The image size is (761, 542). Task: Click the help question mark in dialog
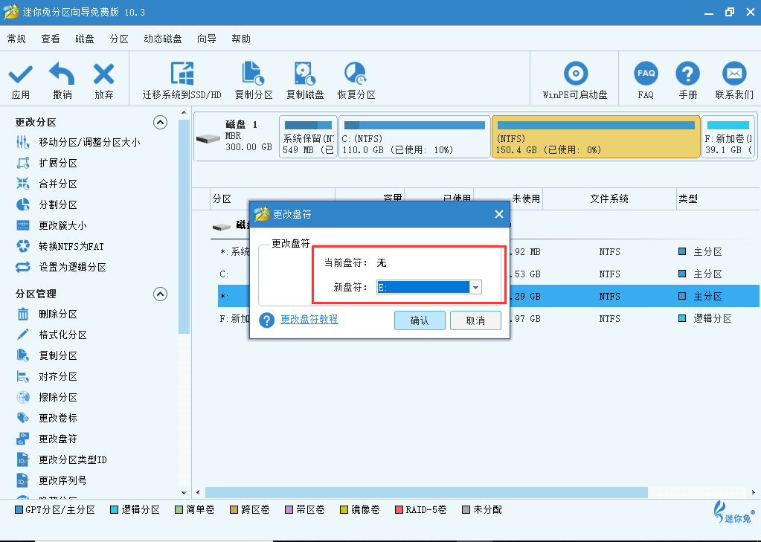266,320
